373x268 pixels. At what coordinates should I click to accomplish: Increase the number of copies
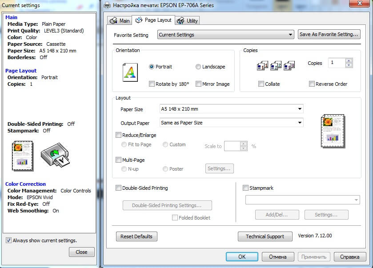click(349, 61)
